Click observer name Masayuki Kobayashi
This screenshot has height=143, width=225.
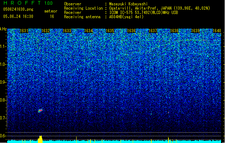[x=128, y=4]
